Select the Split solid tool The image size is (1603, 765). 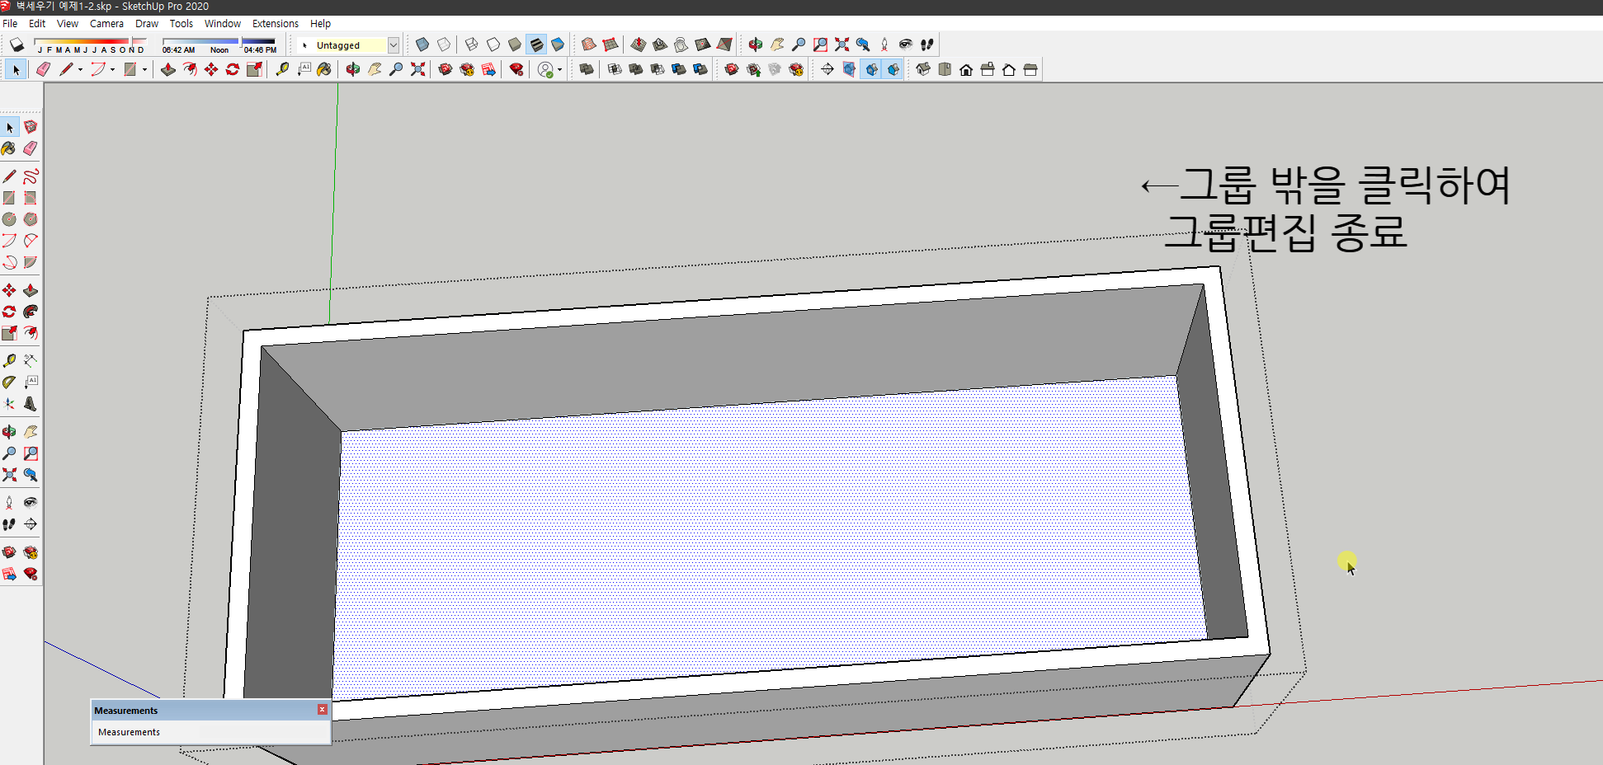click(700, 69)
